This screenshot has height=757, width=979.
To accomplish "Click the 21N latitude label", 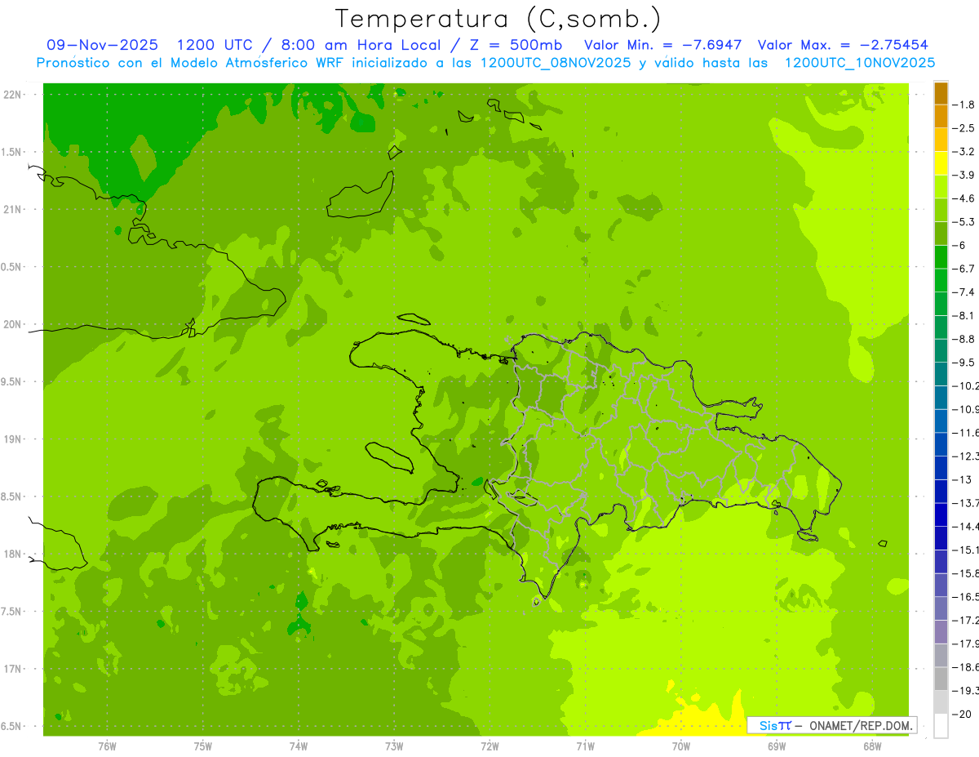I will pos(12,210).
